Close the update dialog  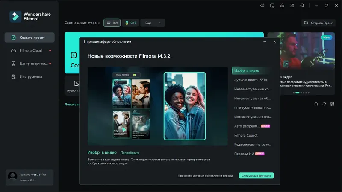[x=275, y=41]
